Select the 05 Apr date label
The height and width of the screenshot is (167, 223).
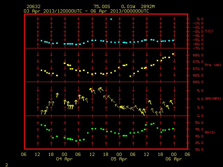point(119,159)
